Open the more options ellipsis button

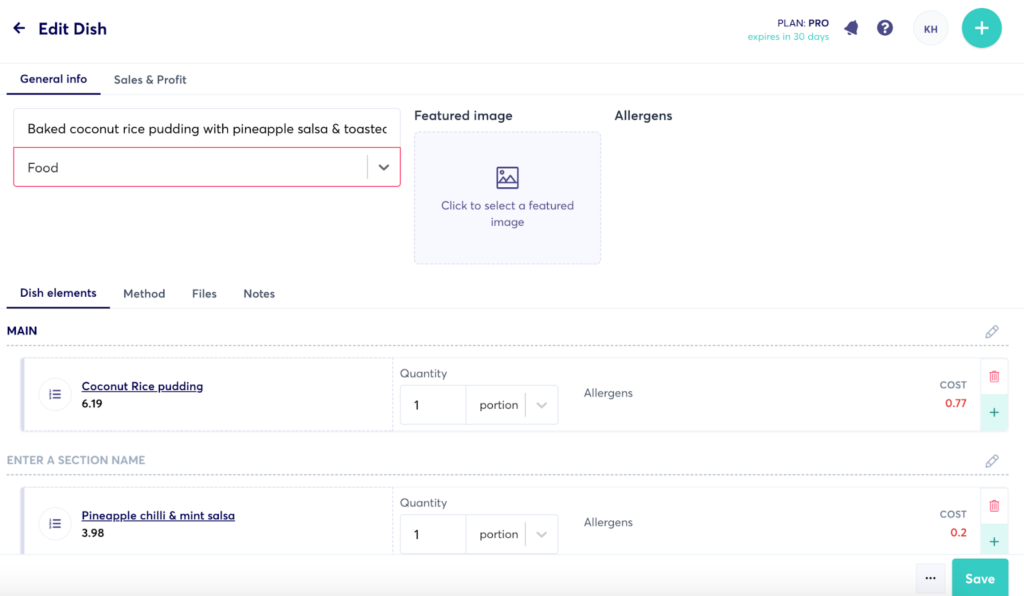click(x=931, y=578)
